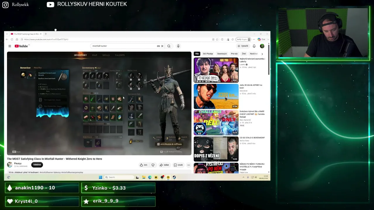Go to the YouTube home logo

(x=21, y=46)
